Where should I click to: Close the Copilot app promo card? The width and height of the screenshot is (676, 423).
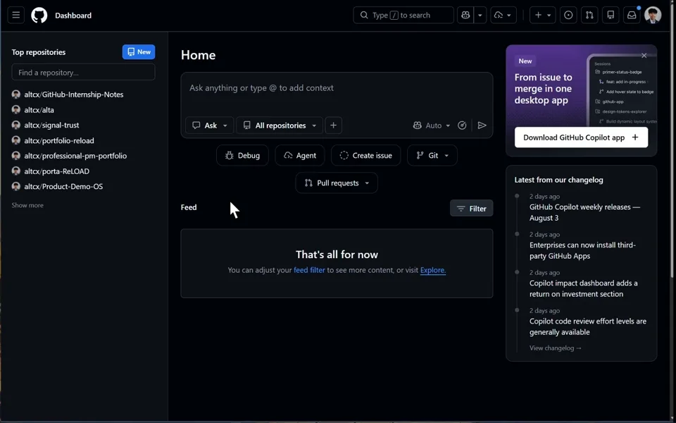tap(644, 55)
